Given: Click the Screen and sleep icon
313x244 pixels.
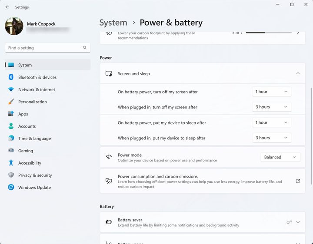Looking at the screenshot, I should point(109,73).
